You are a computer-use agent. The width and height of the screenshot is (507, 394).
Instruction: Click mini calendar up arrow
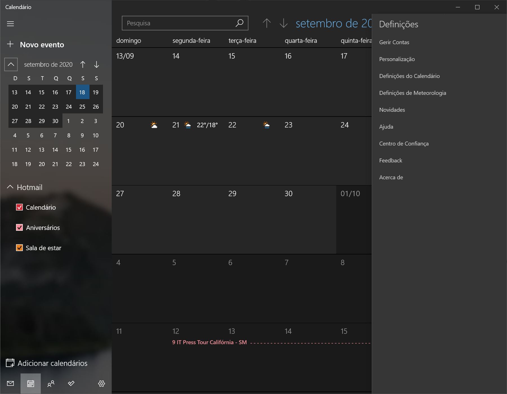point(83,64)
